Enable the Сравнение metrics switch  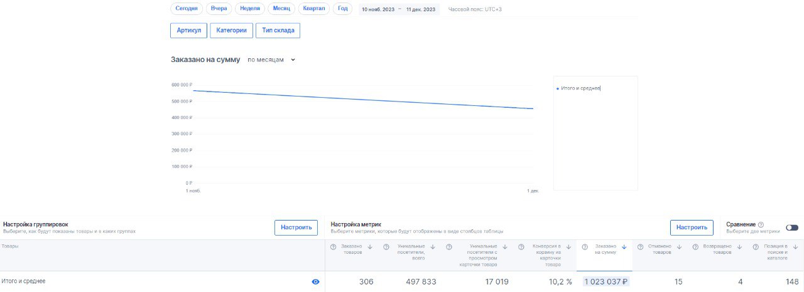click(x=791, y=228)
